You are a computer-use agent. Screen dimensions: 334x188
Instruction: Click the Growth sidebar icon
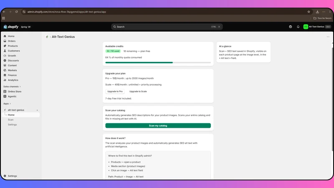tap(5, 56)
